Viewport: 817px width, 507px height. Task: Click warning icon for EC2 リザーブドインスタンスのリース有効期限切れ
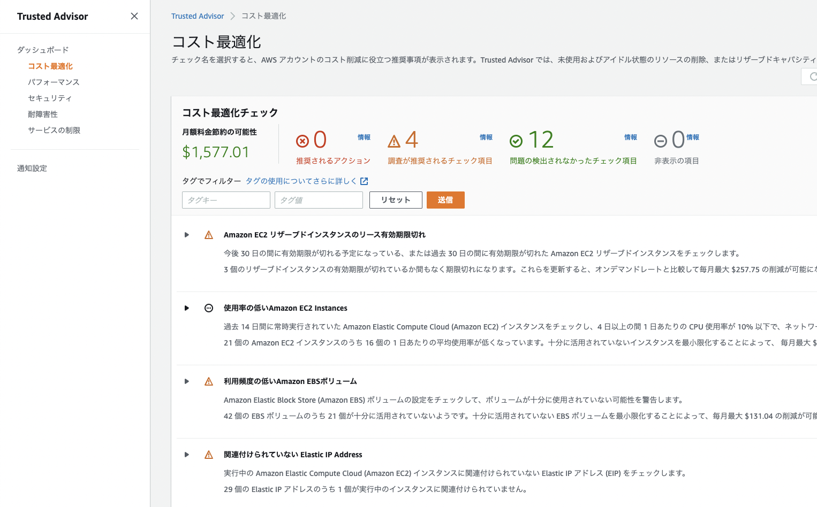coord(209,235)
